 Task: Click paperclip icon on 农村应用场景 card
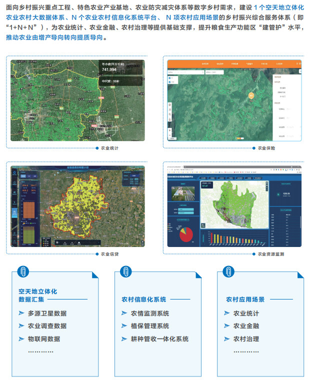tap(228, 272)
